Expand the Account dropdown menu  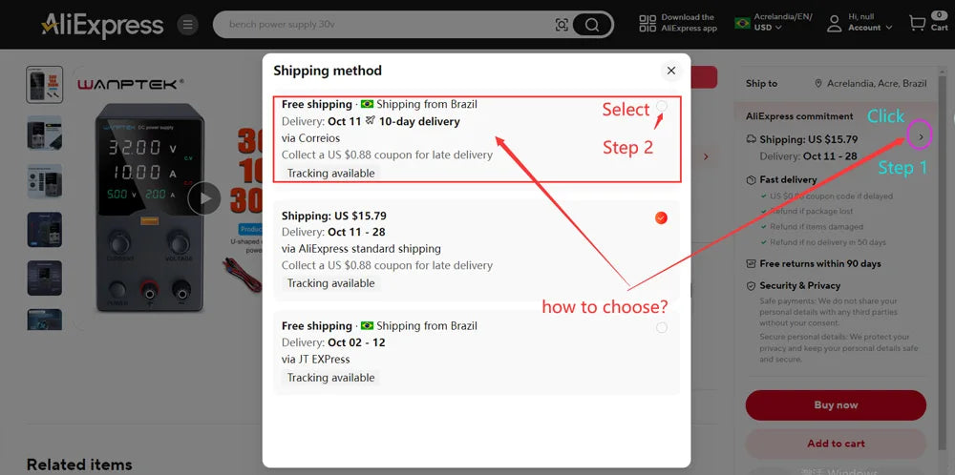point(870,28)
